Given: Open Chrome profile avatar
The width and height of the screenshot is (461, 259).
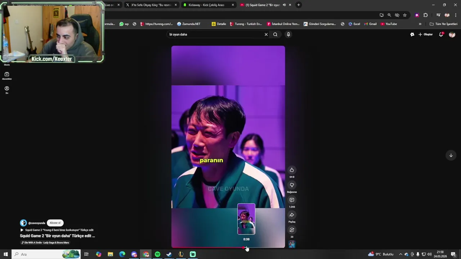Looking at the screenshot, I should [x=447, y=15].
